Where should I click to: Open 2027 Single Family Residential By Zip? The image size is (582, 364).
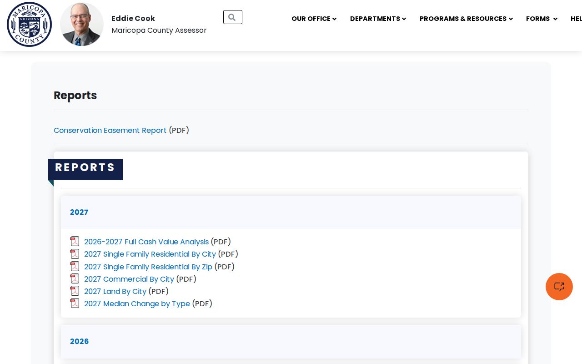tap(148, 267)
